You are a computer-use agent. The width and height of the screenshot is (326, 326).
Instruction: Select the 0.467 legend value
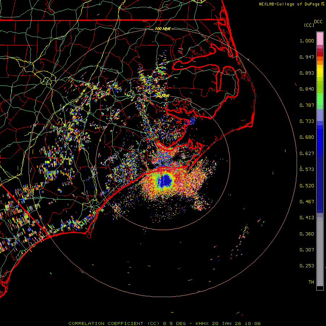click(307, 202)
